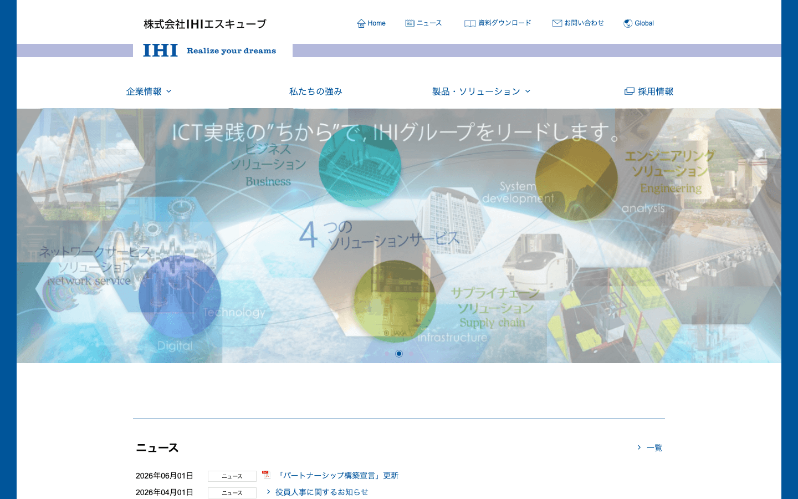The width and height of the screenshot is (798, 499).
Task: Select the third carousel slide dot
Action: (411, 354)
